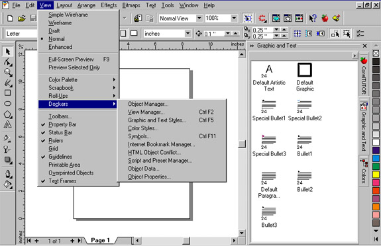
Task: Click the What's This help cursor icon
Action: 313,19
